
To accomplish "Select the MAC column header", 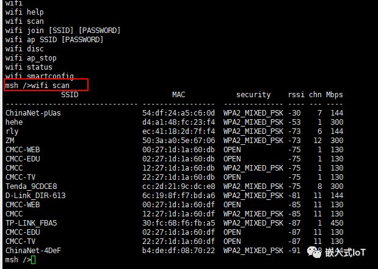I will 178,95.
